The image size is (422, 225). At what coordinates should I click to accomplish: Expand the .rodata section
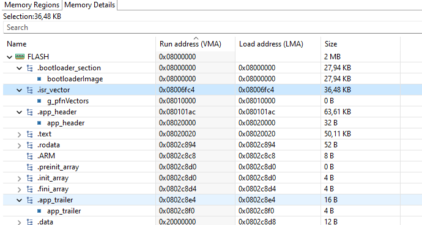coord(19,146)
